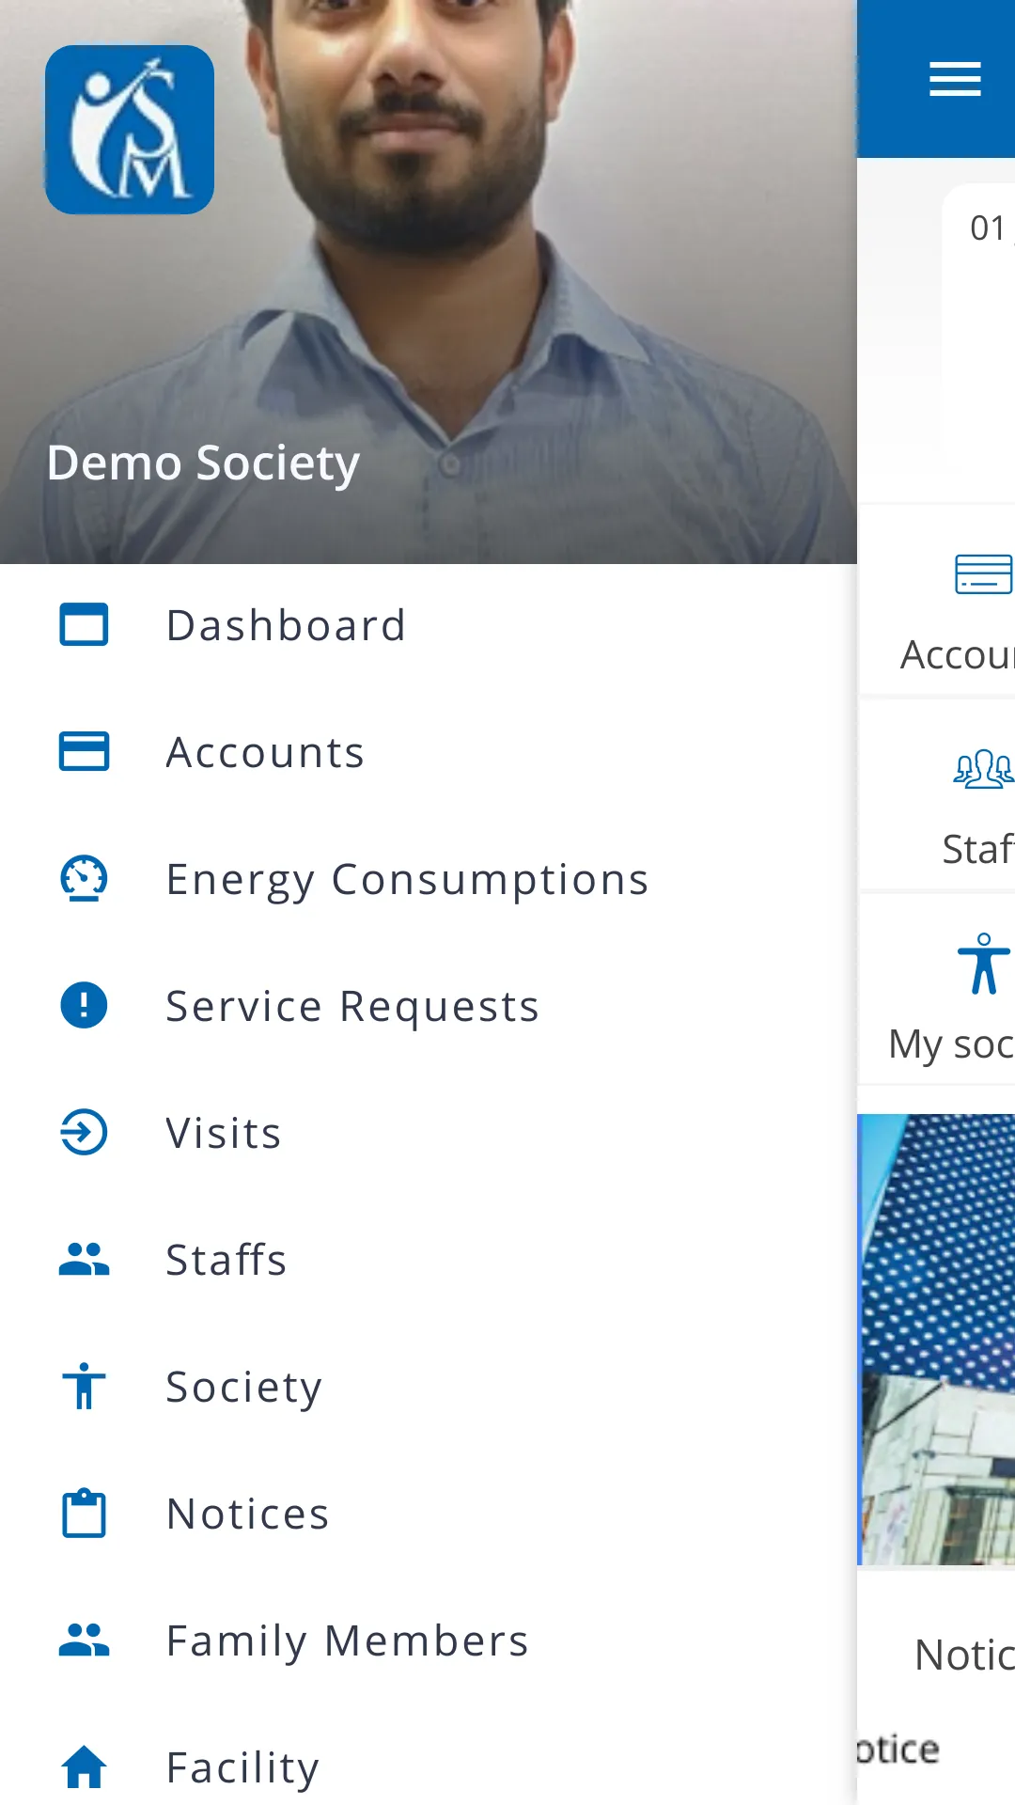1015x1805 pixels.
Task: Click the Visits arrow icon
Action: [85, 1133]
